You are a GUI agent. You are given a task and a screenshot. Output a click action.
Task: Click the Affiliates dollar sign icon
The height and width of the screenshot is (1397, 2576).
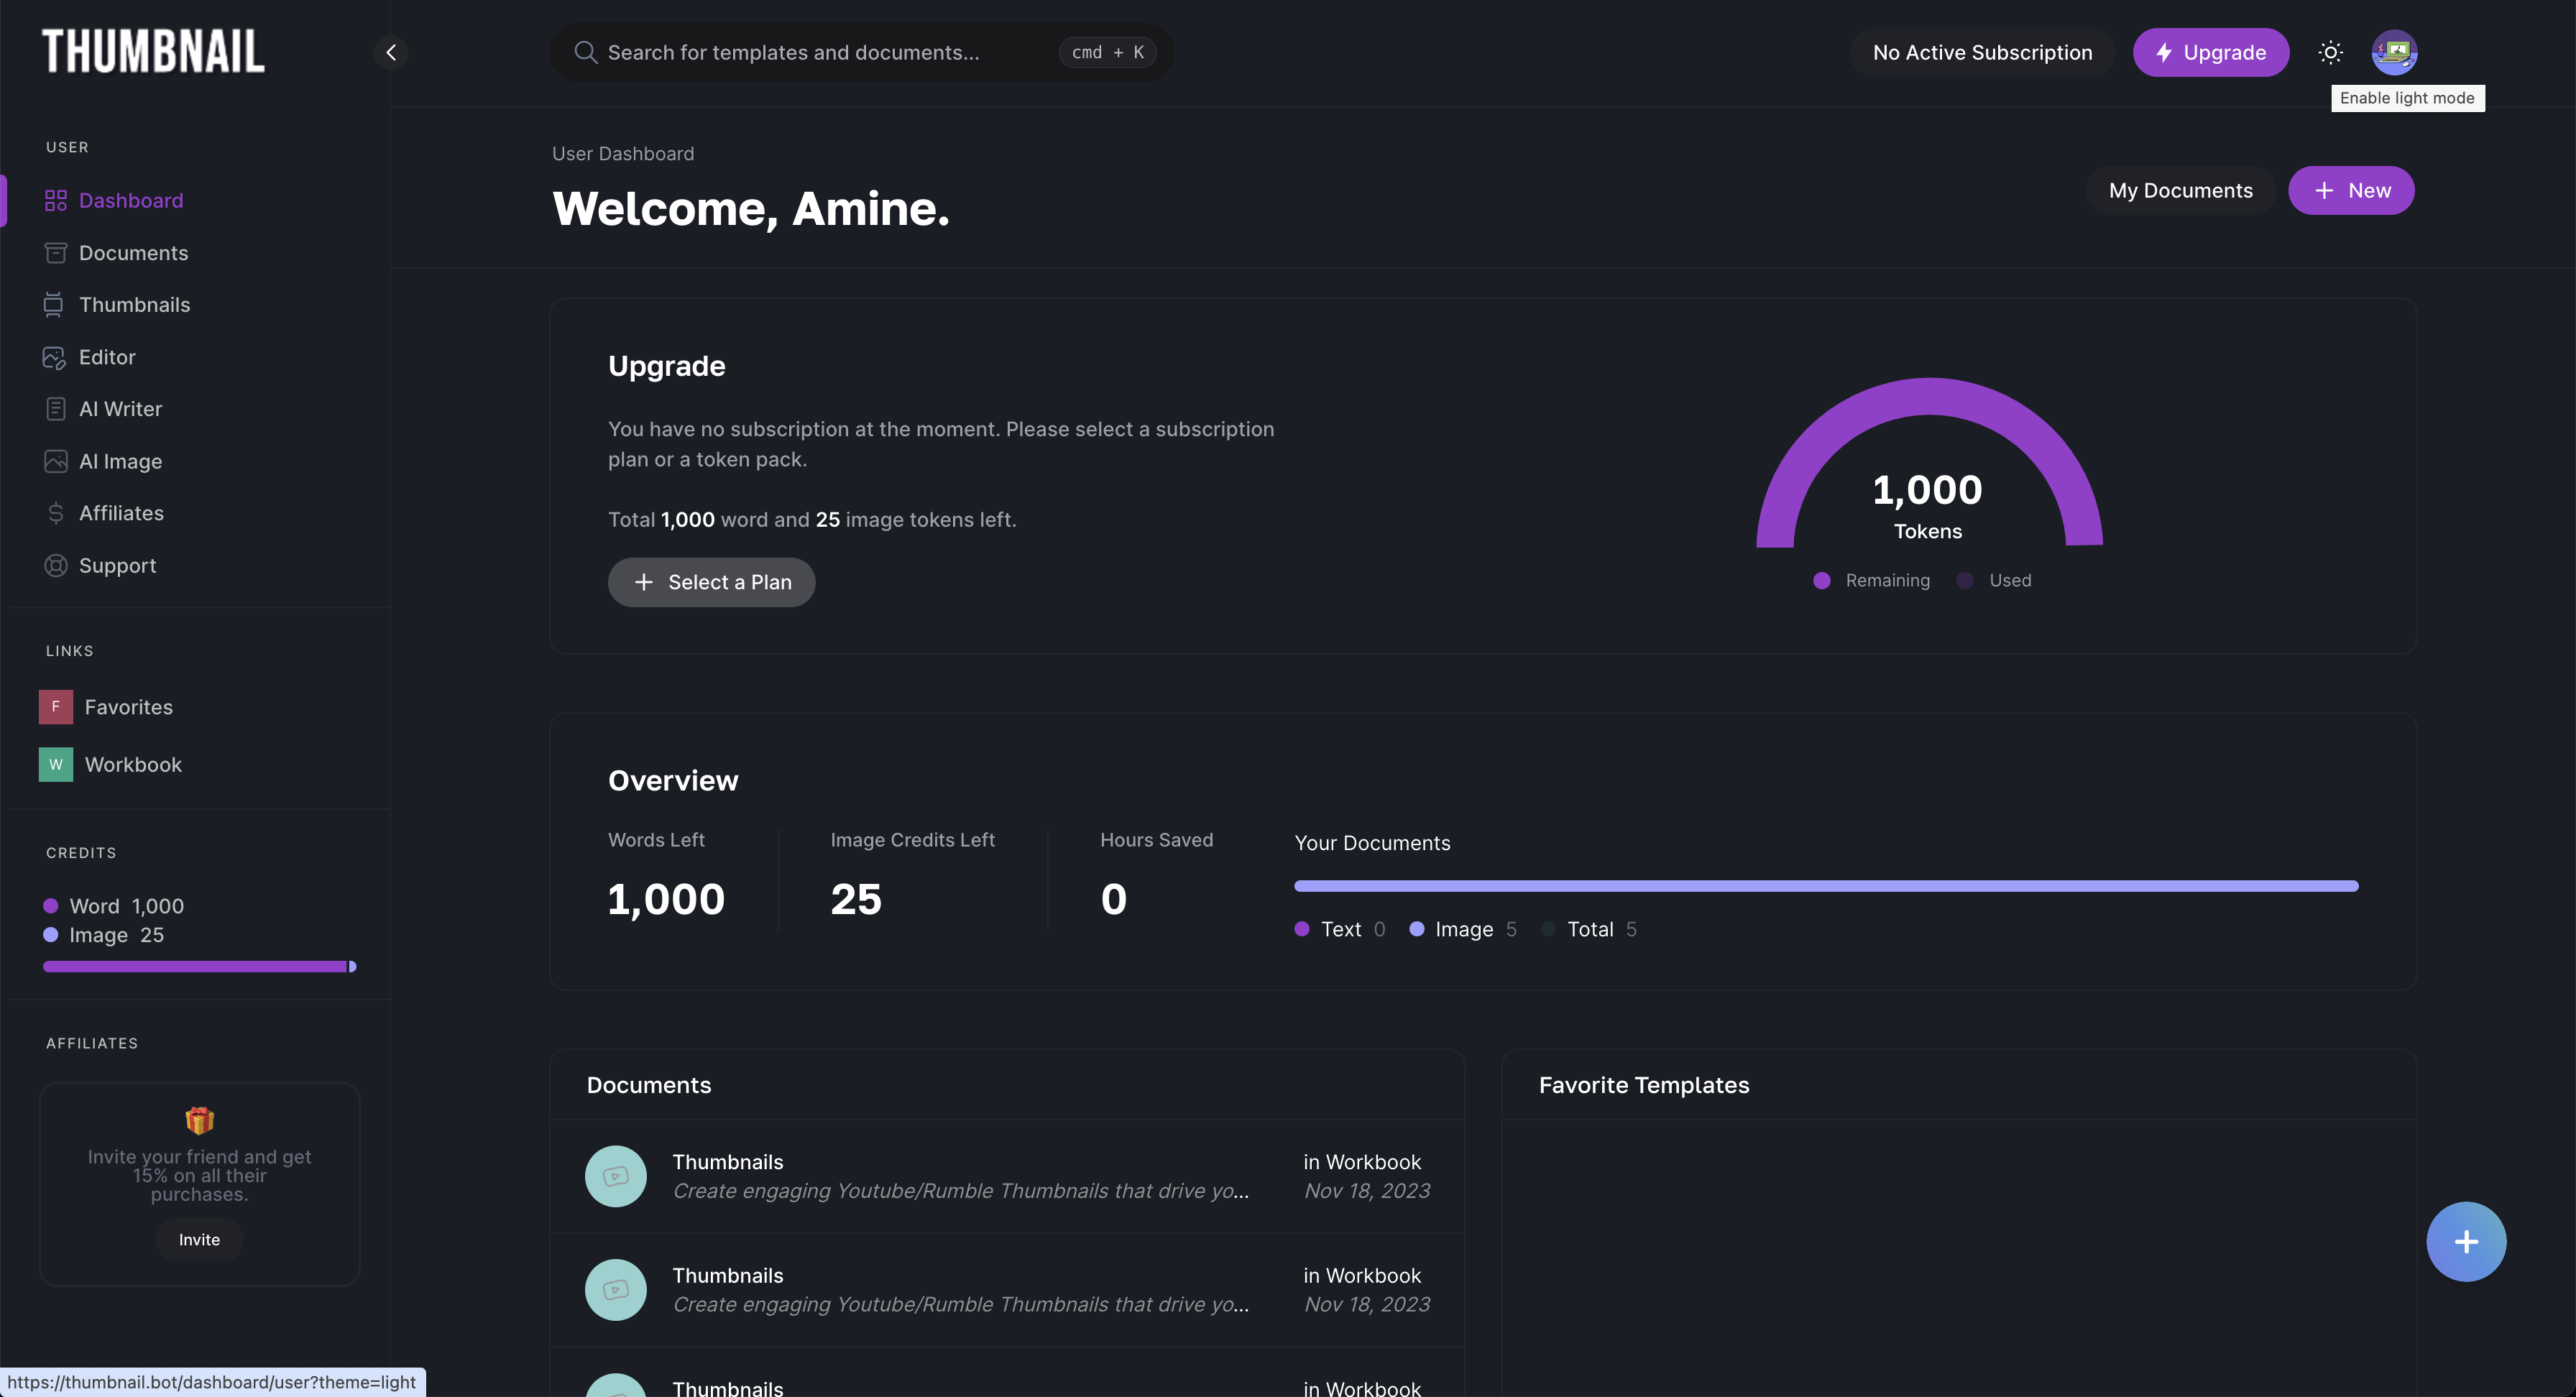pyautogui.click(x=55, y=513)
